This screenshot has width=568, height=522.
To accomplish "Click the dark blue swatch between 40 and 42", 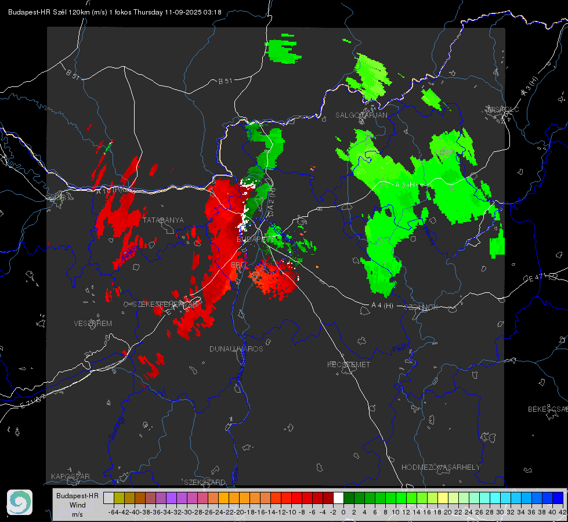I will pos(558,498).
